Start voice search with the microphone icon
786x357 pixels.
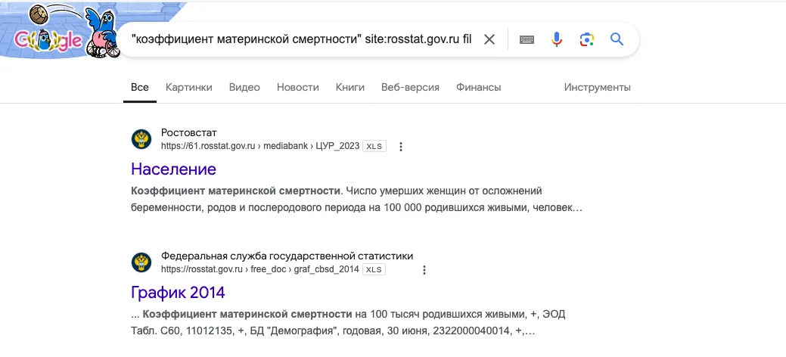coord(557,39)
